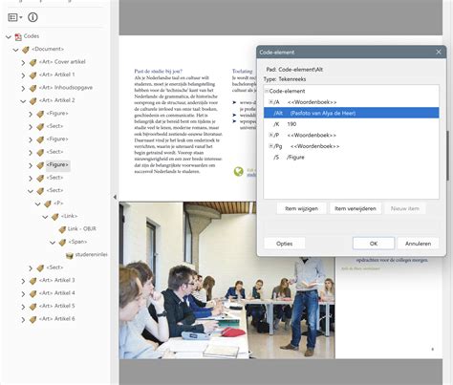The width and height of the screenshot is (453, 385).
Task: Click the tag icon beside Art Artikel 1
Action: pos(32,75)
